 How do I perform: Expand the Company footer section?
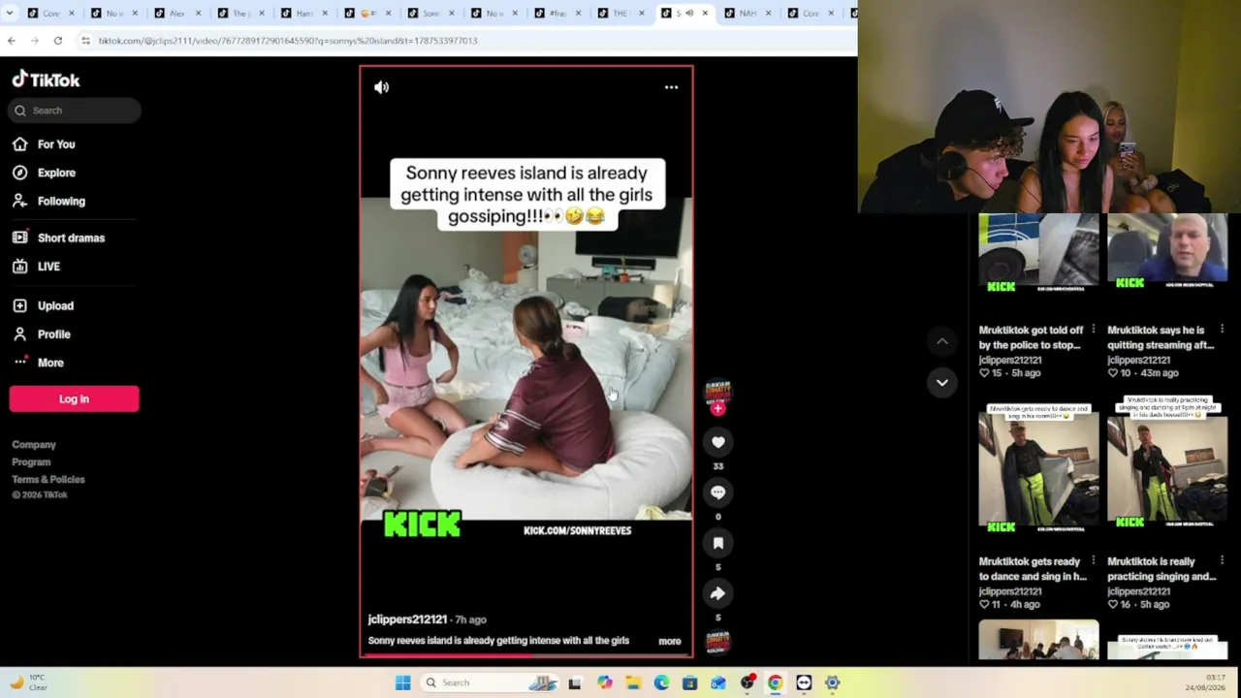coord(34,445)
